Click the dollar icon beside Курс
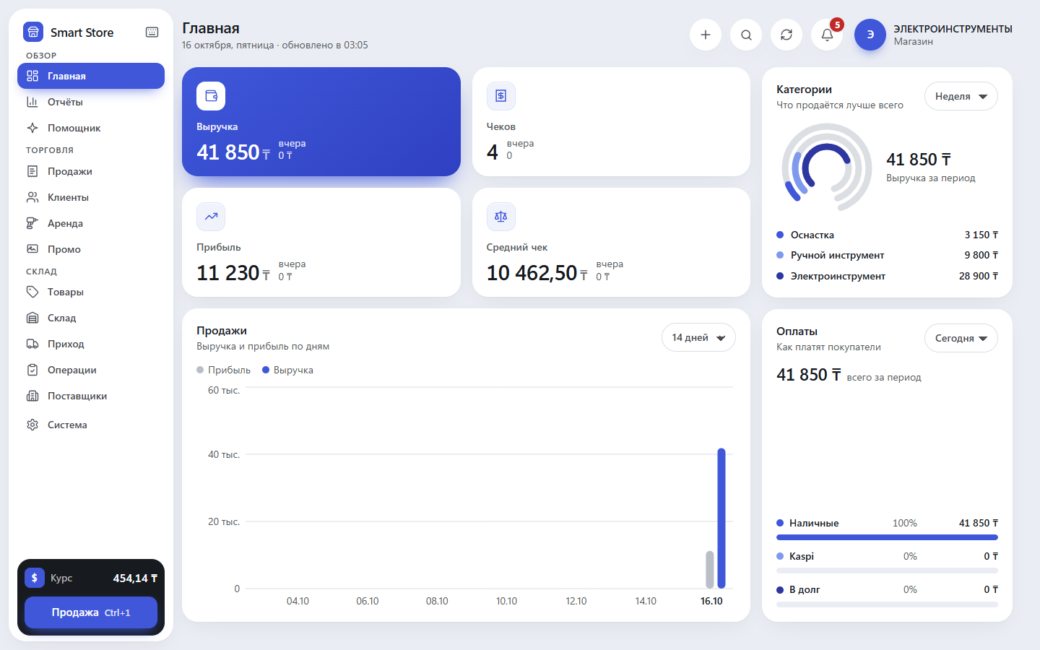 pyautogui.click(x=35, y=578)
